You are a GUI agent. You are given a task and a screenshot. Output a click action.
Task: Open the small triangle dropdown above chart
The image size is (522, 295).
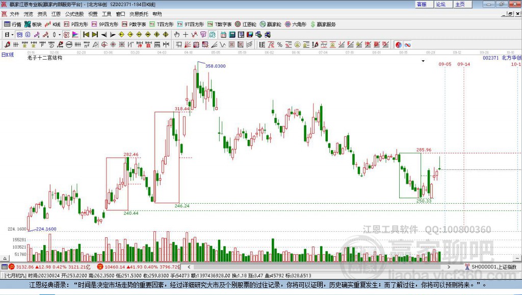point(423,61)
